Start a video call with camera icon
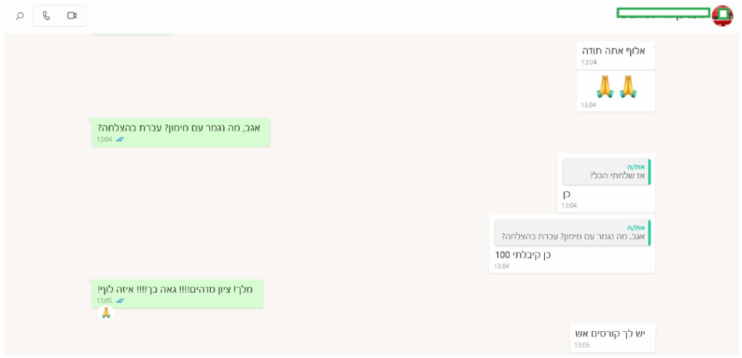 coord(72,16)
